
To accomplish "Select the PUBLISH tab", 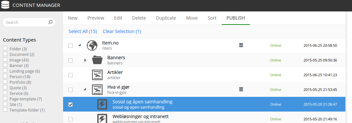I will tap(236, 18).
